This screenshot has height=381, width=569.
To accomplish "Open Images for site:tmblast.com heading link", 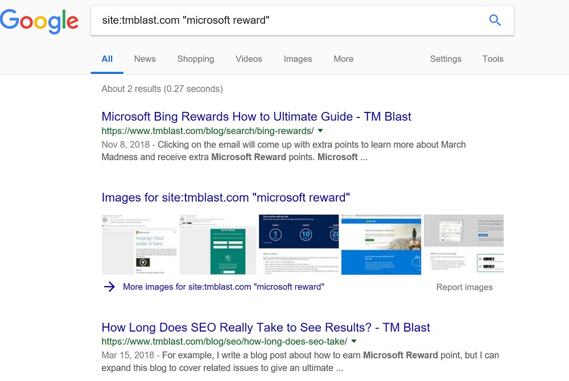I will pos(226,198).
